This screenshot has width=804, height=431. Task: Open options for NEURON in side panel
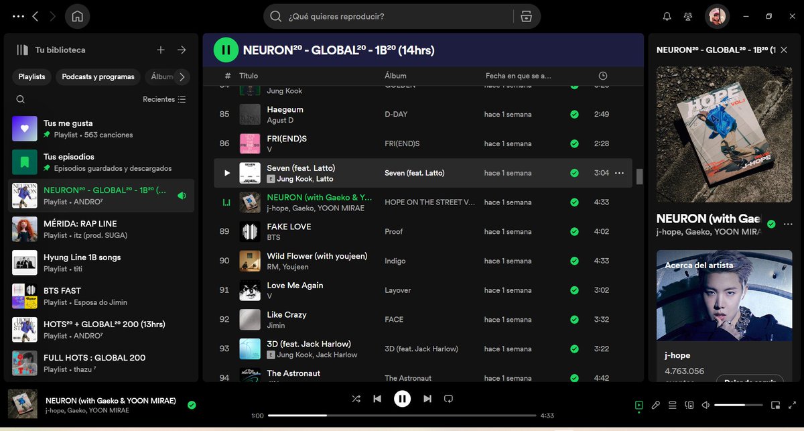pyautogui.click(x=788, y=224)
